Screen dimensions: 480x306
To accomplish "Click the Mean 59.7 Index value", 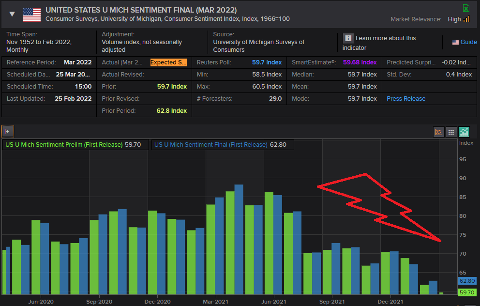I will (x=362, y=87).
